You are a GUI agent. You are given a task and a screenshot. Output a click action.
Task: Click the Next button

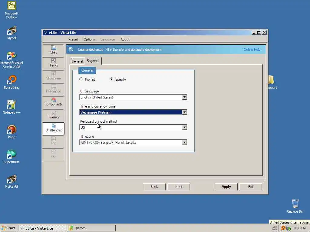179,187
